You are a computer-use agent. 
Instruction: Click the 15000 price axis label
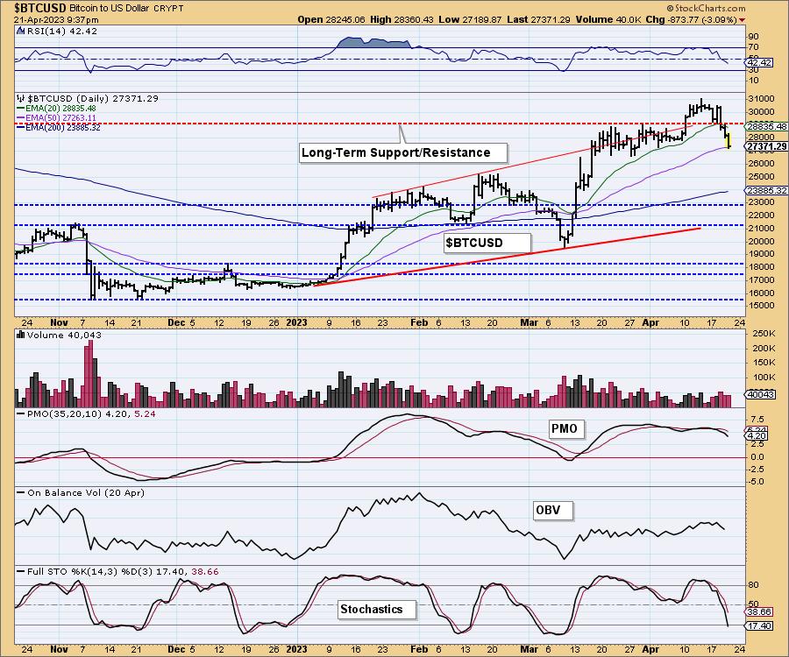(x=761, y=306)
